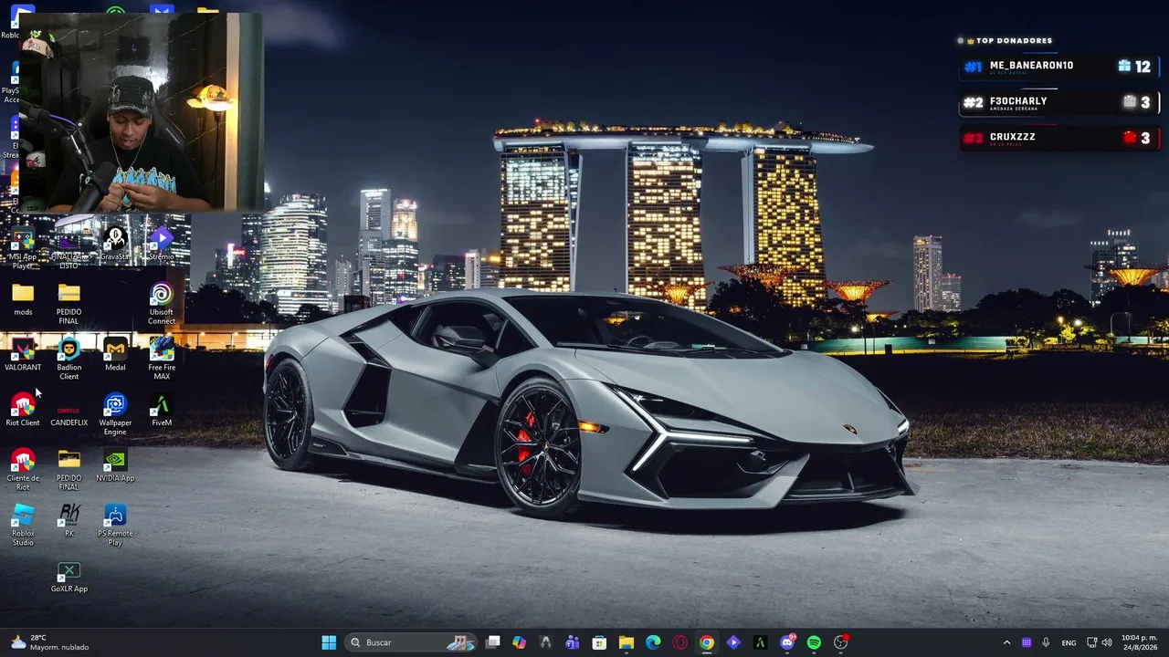Switch to Google Chrome in the taskbar
Screen dimensions: 1169x657
[706, 642]
